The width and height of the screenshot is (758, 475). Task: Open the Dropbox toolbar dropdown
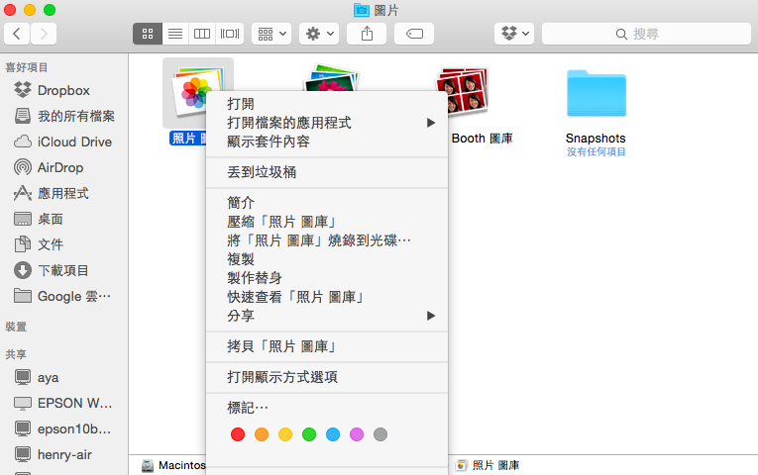(514, 34)
